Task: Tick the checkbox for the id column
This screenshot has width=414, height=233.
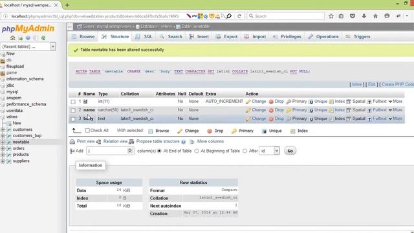Action: pyautogui.click(x=73, y=102)
